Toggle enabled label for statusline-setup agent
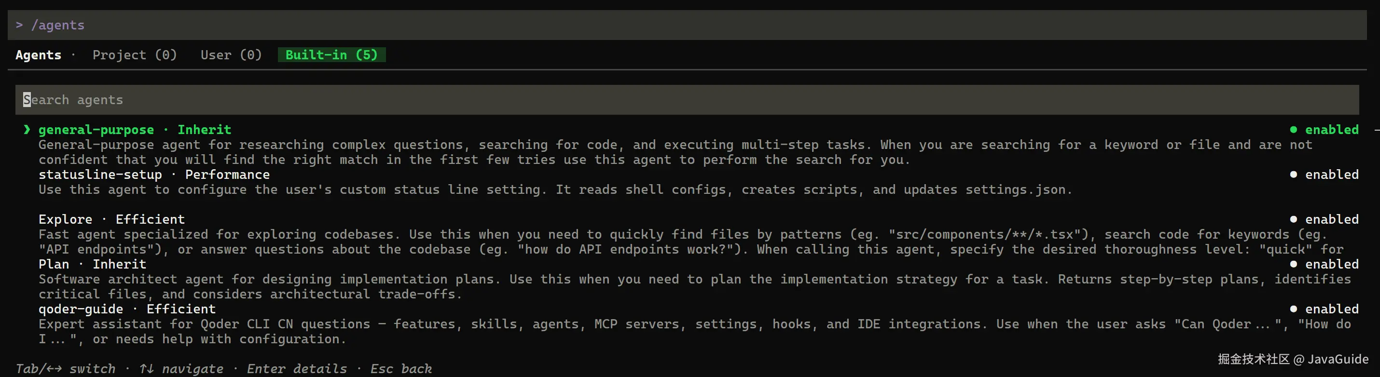This screenshot has width=1380, height=377. (x=1332, y=175)
